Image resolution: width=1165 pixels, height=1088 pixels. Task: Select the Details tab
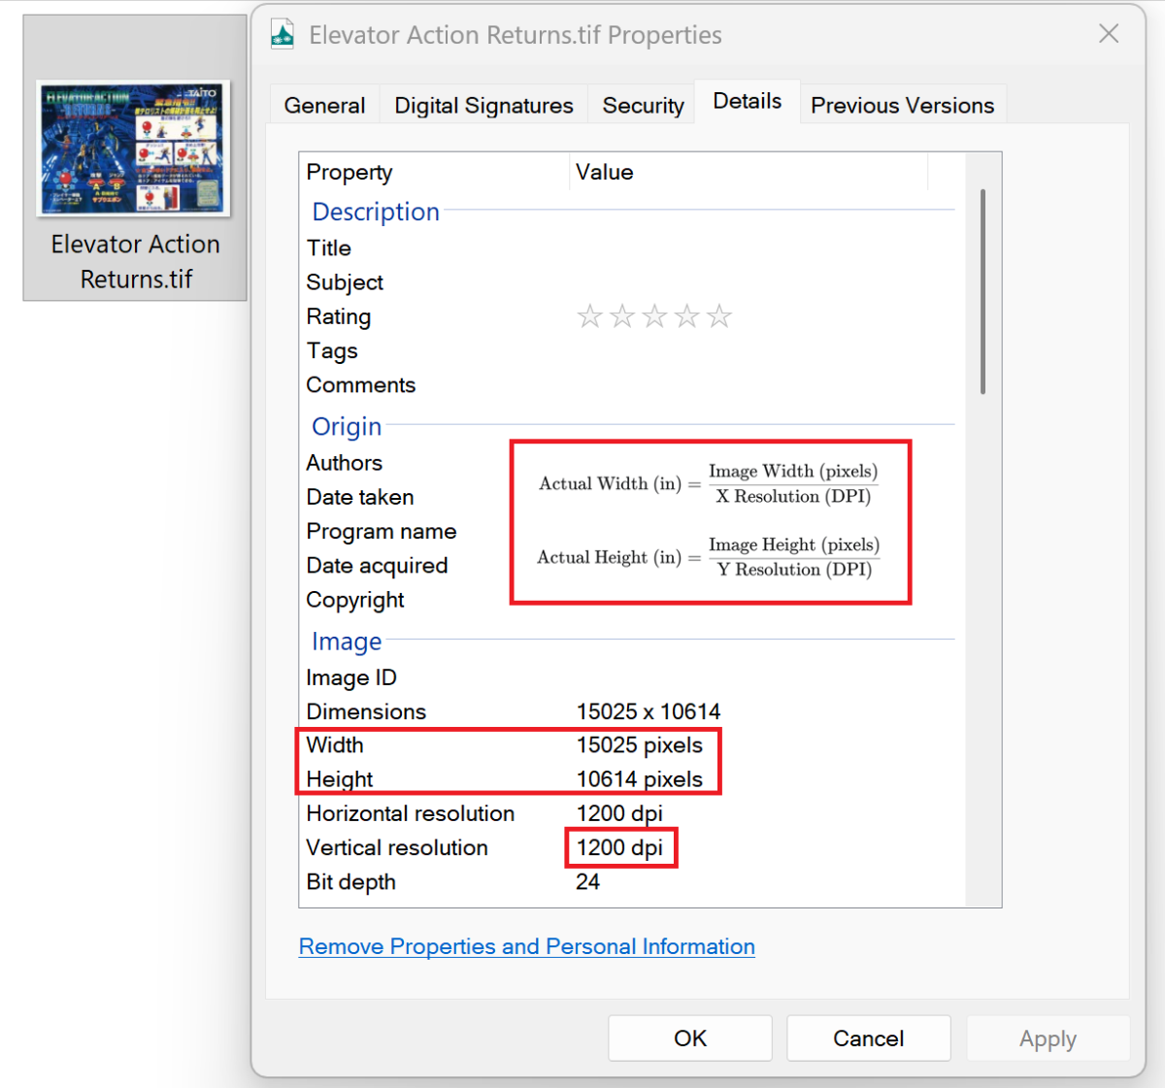tap(747, 101)
